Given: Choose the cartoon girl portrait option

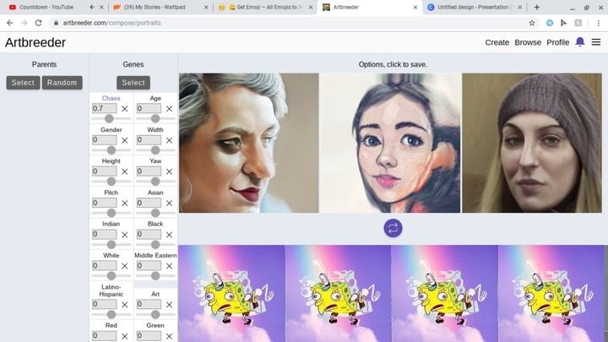Looking at the screenshot, I should 390,143.
